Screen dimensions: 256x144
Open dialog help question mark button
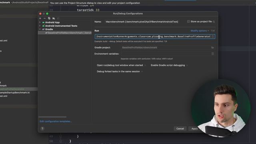point(42,129)
